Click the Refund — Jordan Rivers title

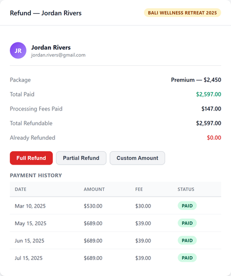[x=46, y=13]
